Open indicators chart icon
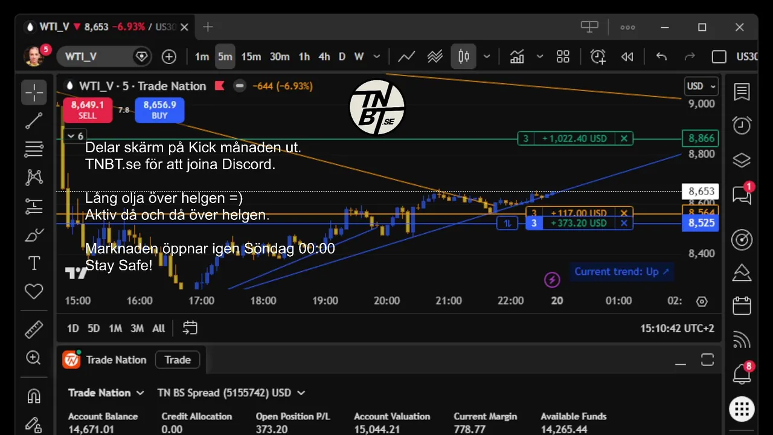The image size is (773, 435). point(517,57)
